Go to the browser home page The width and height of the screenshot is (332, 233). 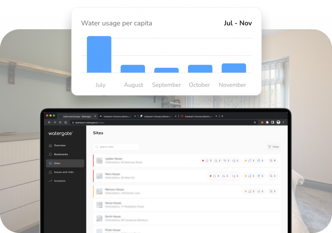point(65,123)
